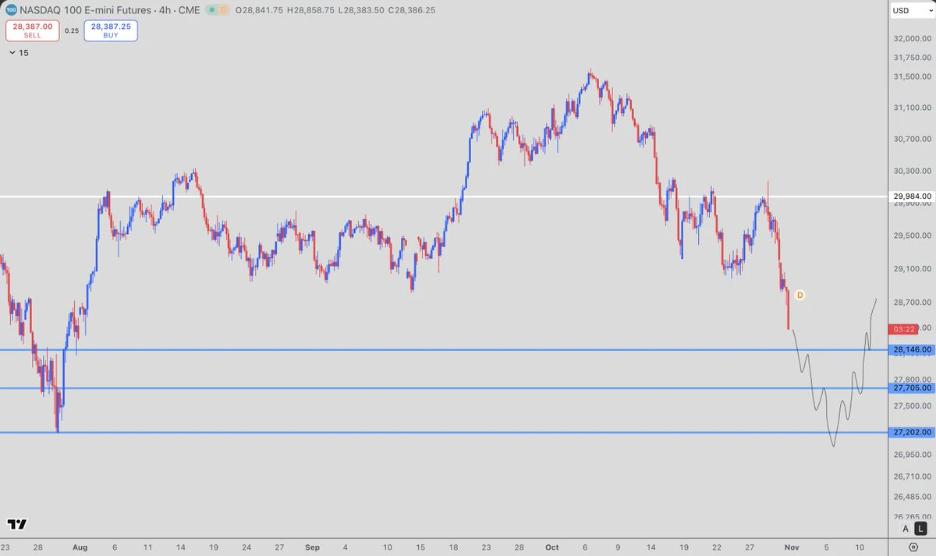936x556 pixels.
Task: Select the 27,202.00 horizontal line label
Action: (x=910, y=432)
